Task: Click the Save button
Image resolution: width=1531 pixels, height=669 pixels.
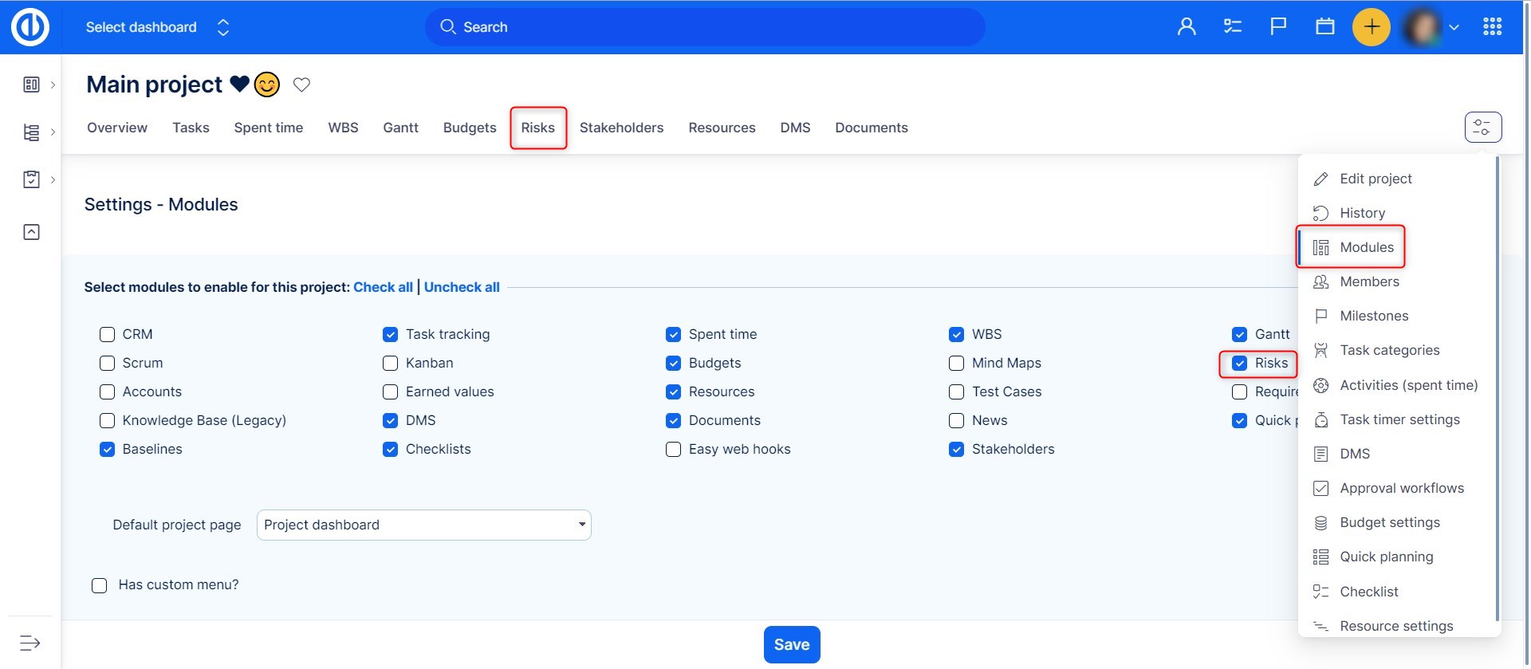Action: (791, 644)
